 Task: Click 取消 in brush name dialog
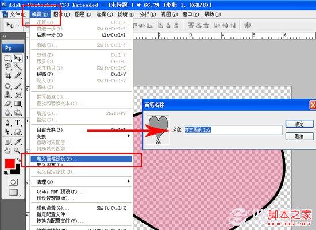pyautogui.click(x=299, y=136)
